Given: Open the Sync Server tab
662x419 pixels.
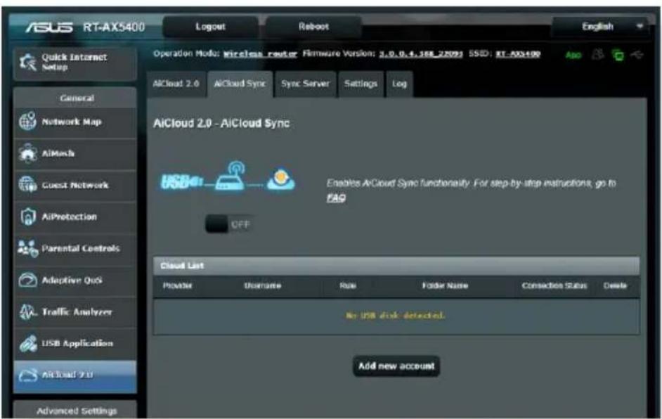Looking at the screenshot, I should pos(305,84).
